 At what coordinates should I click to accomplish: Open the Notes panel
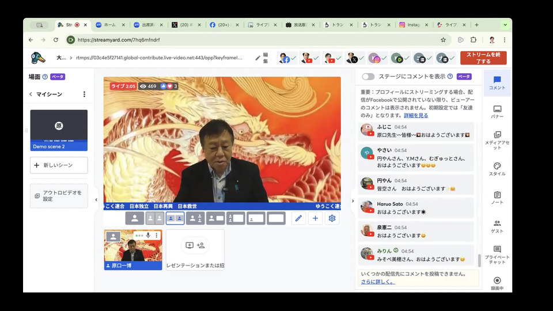tap(497, 198)
